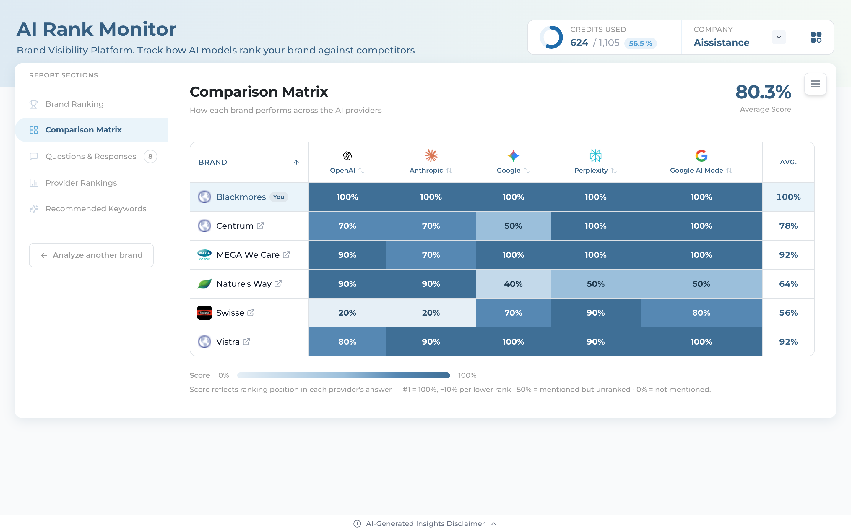Click the credits used progress ring
The image size is (851, 532).
coord(551,37)
